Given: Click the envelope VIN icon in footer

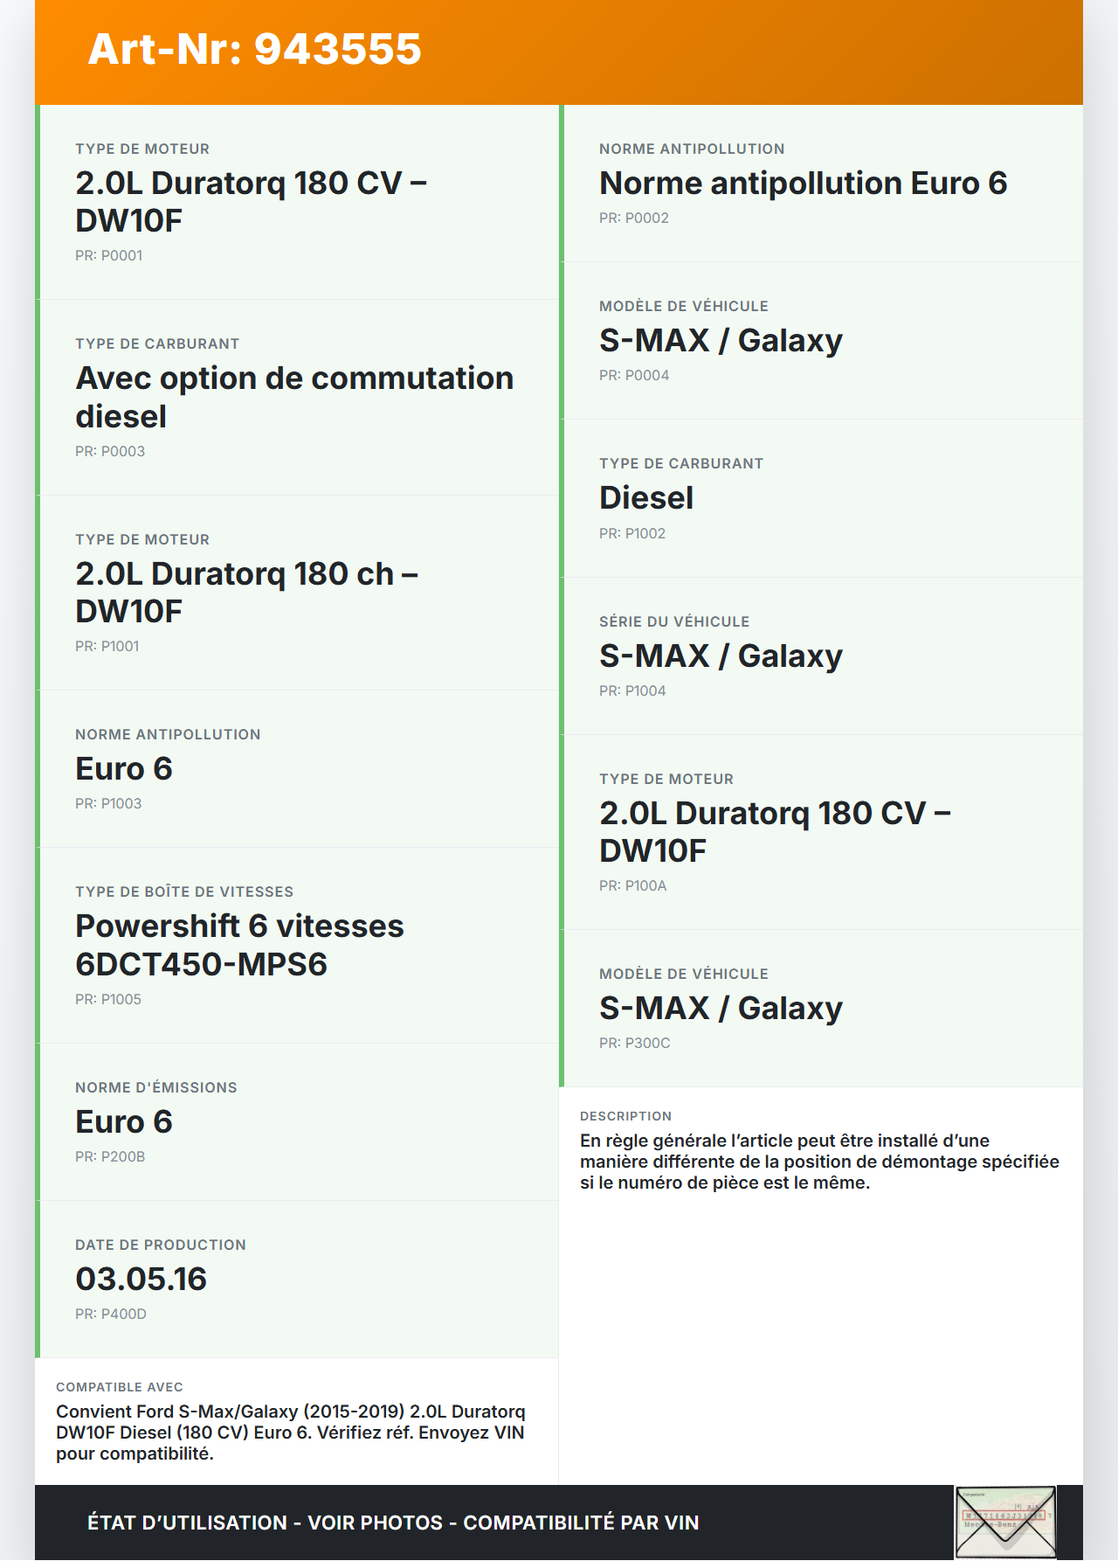Looking at the screenshot, I should (1005, 1522).
